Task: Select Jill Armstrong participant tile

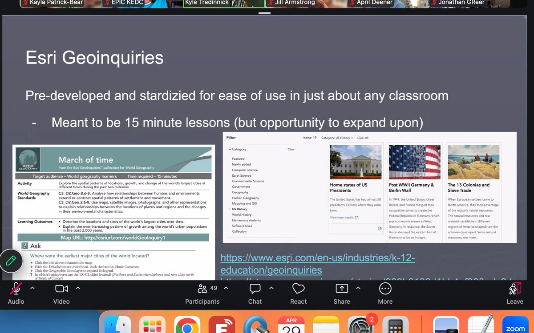Action: pos(305,4)
